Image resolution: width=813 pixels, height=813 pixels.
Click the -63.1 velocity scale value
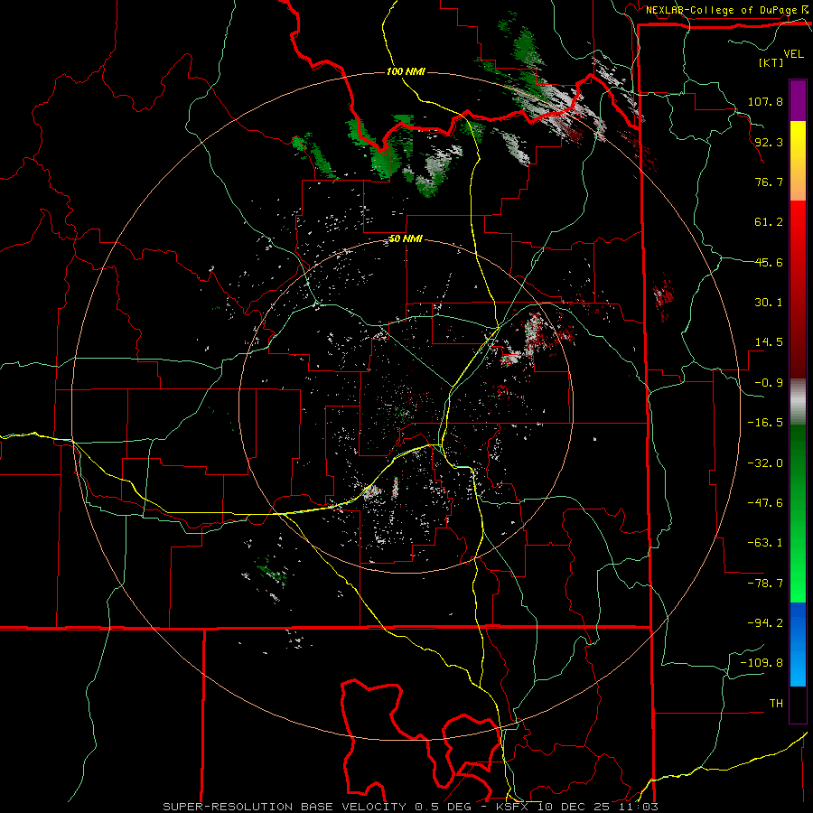pos(765,543)
